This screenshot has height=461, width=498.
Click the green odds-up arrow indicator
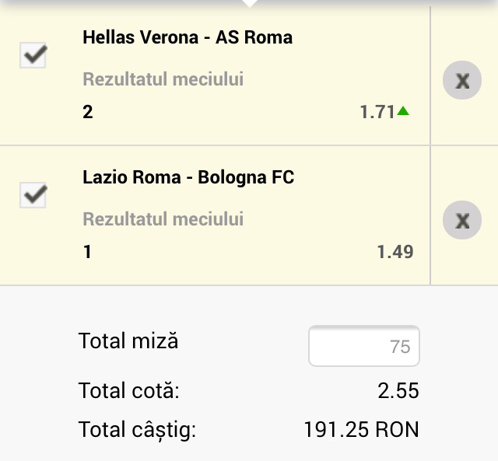pyautogui.click(x=403, y=111)
